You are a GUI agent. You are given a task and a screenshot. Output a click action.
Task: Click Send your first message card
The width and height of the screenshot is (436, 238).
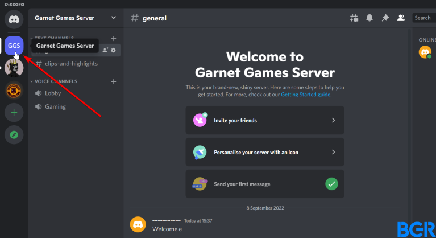pyautogui.click(x=265, y=184)
